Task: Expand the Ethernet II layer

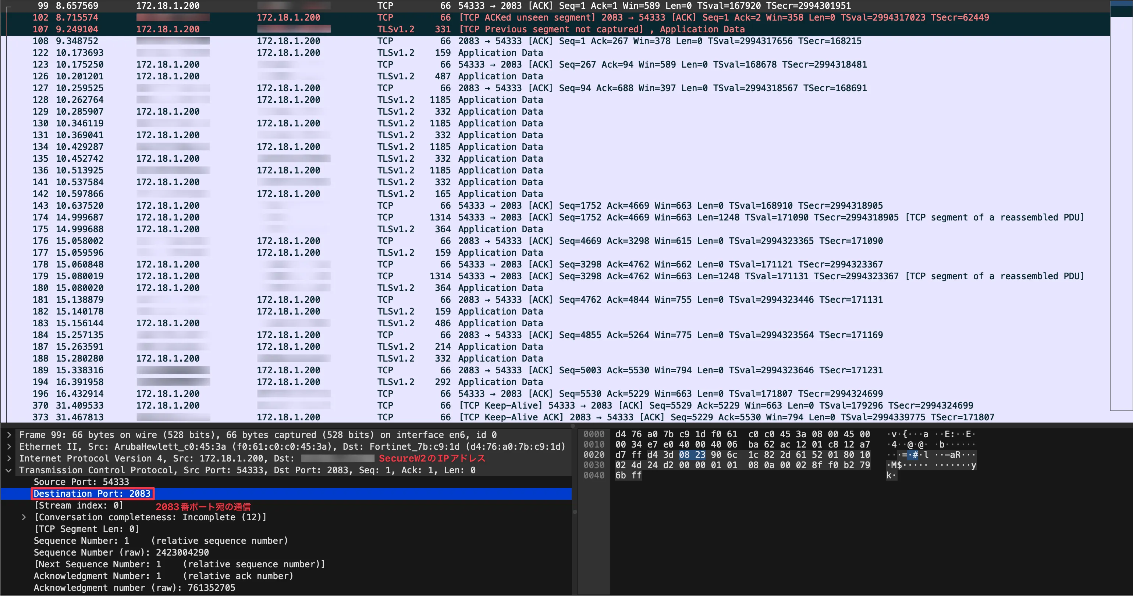Action: coord(9,447)
